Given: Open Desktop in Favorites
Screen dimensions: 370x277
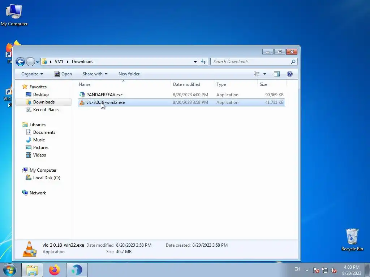Looking at the screenshot, I should pos(41,94).
